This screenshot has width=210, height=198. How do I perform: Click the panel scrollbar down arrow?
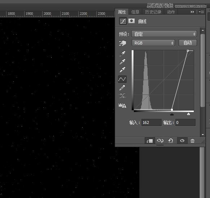point(203,134)
